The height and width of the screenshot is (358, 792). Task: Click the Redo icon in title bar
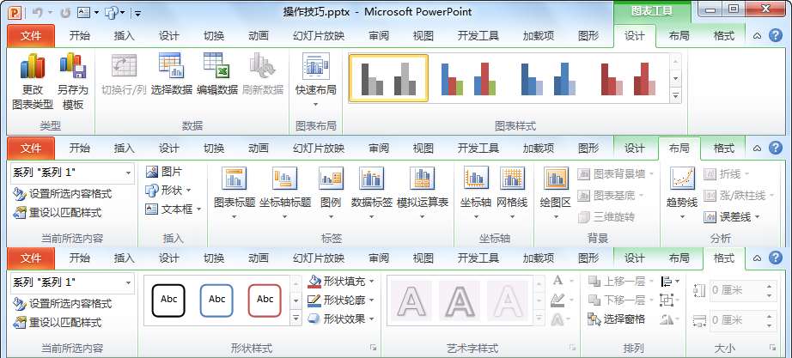65,13
